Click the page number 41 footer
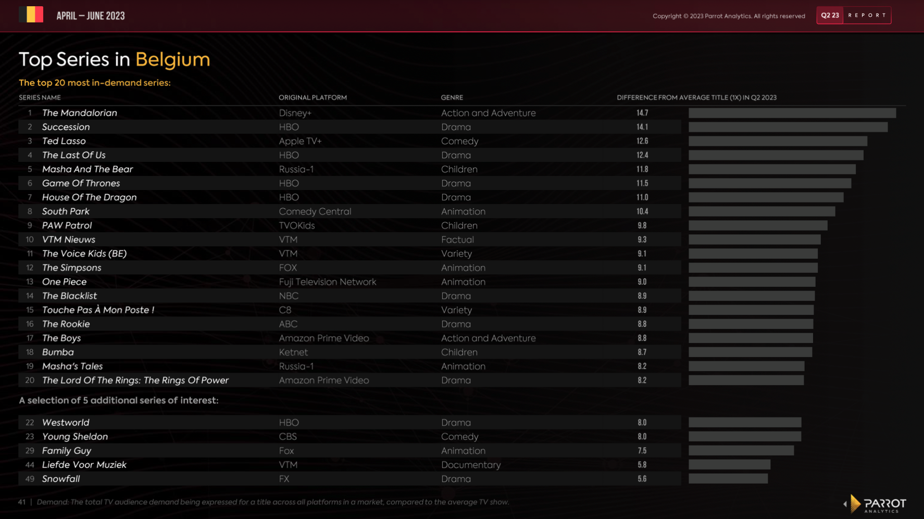Viewport: 924px width, 519px height. coord(21,502)
